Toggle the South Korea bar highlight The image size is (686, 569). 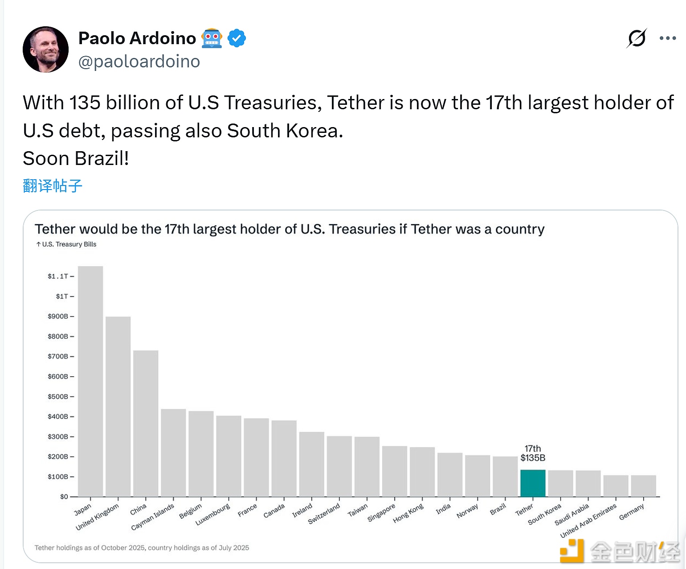click(560, 484)
